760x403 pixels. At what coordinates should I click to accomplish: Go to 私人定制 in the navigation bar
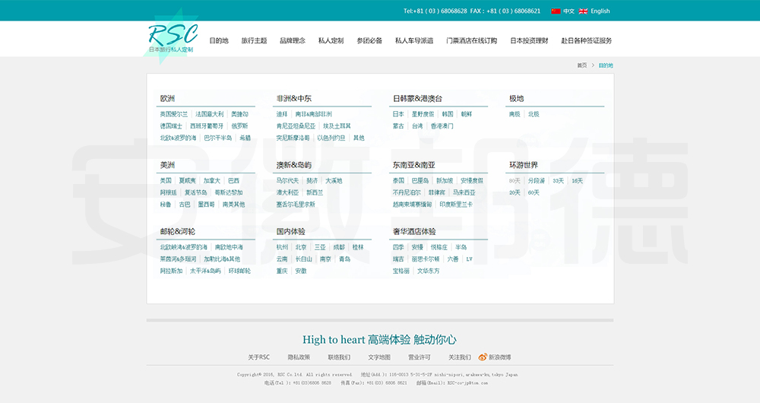331,40
